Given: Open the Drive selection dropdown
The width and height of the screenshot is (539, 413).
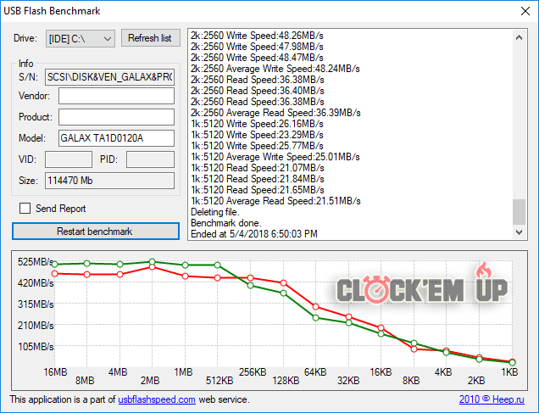Looking at the screenshot, I should click(x=81, y=38).
